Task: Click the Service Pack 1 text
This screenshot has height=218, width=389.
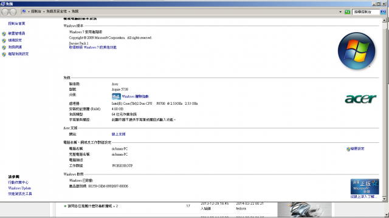Action: pos(78,43)
